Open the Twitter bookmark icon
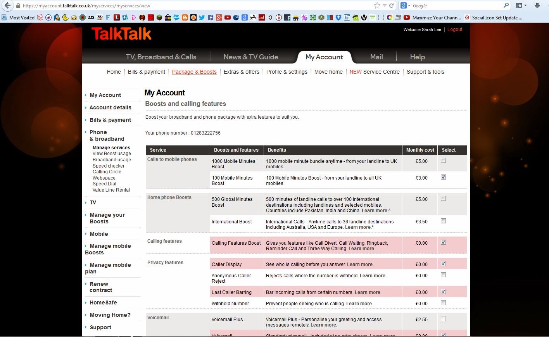549x337 pixels. click(x=202, y=17)
